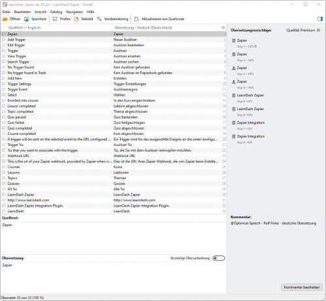
Task: Click translation 'Themen'
Action: (x=119, y=178)
